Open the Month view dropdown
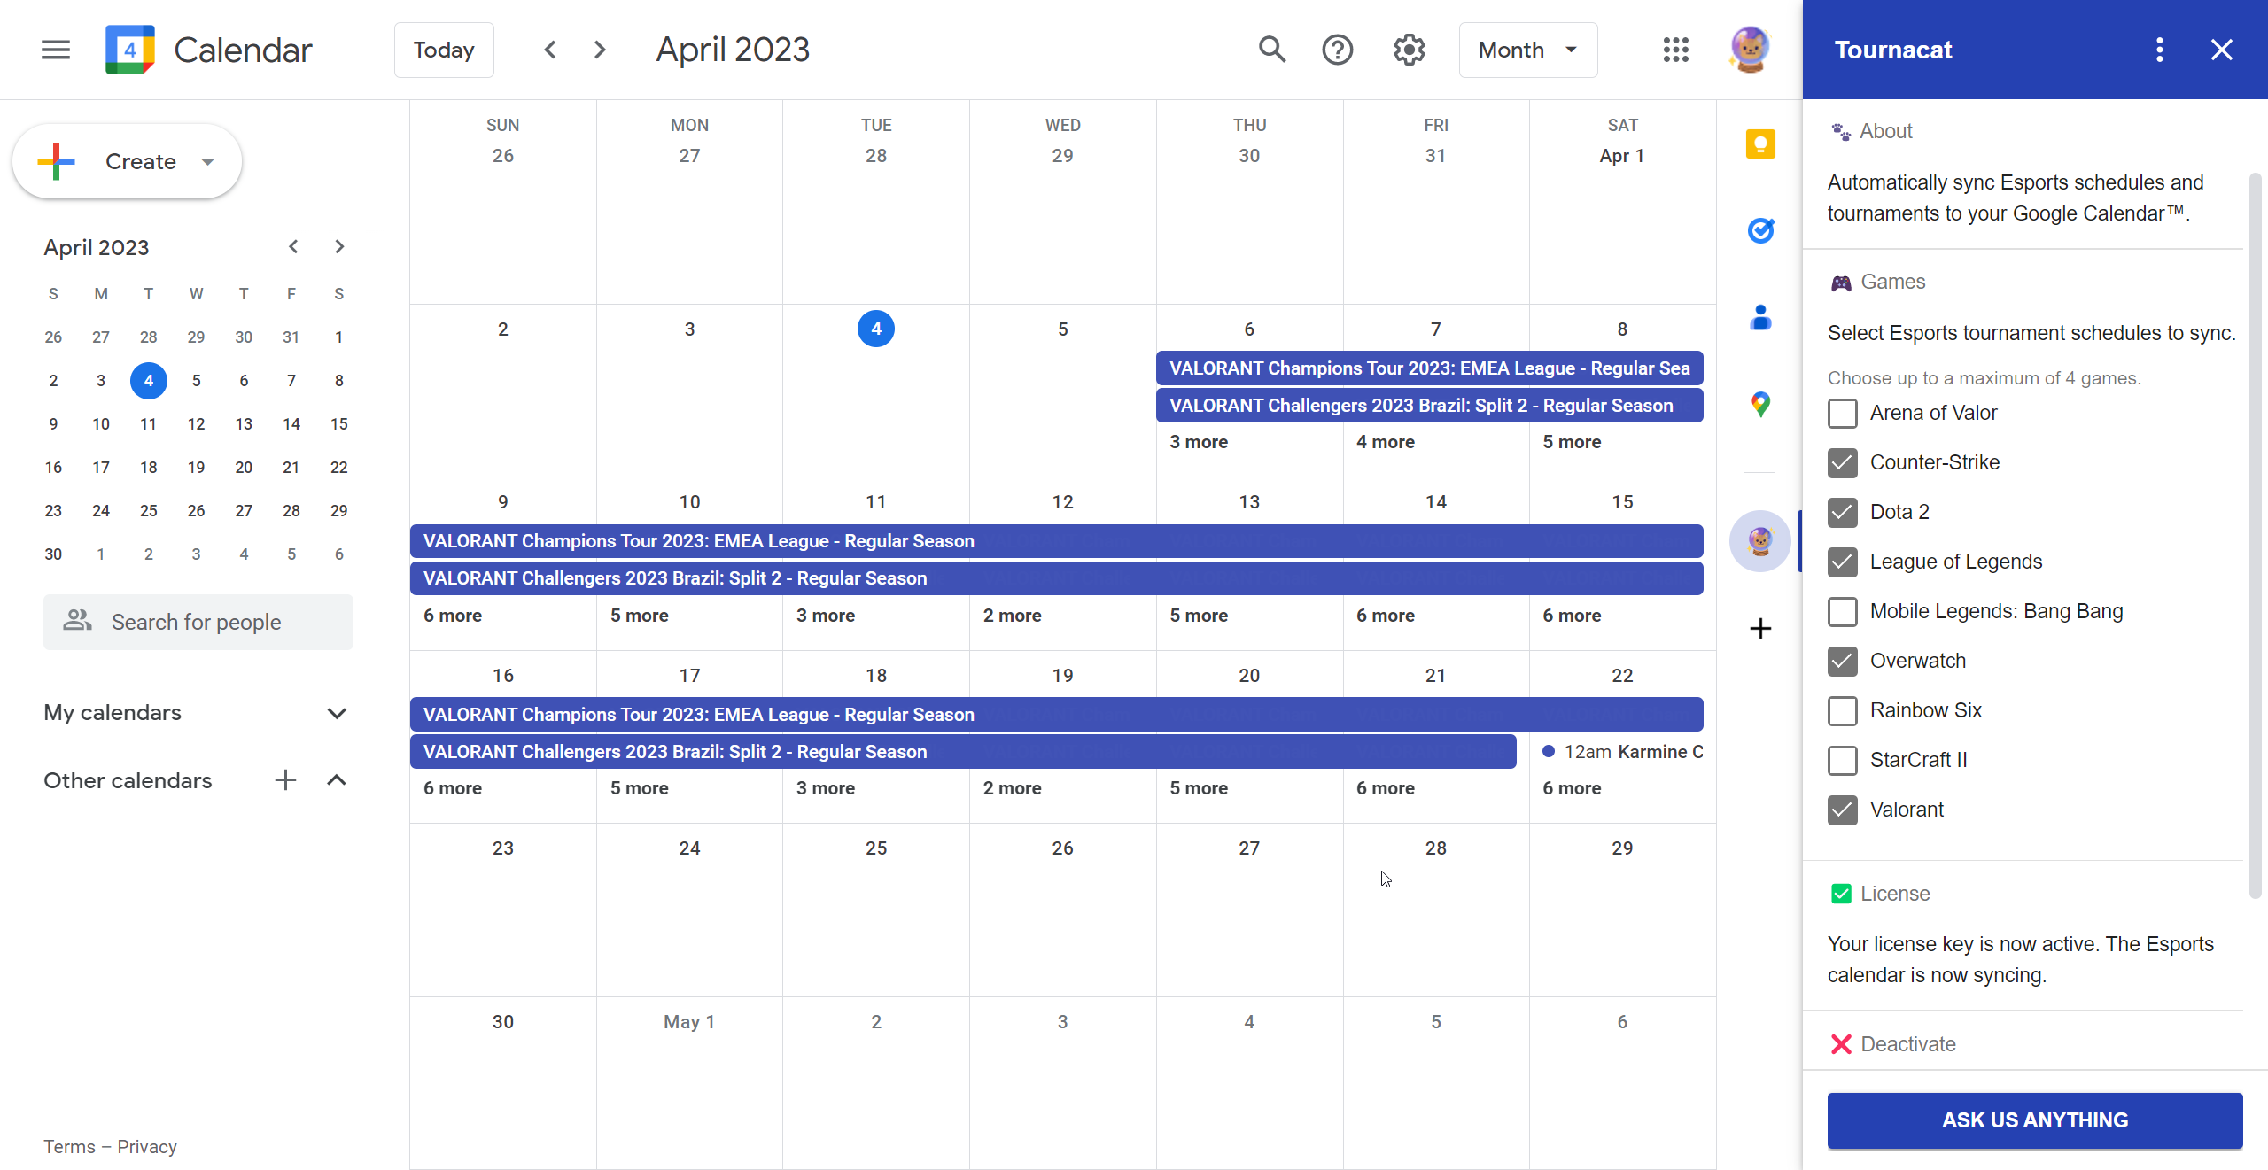 point(1526,50)
